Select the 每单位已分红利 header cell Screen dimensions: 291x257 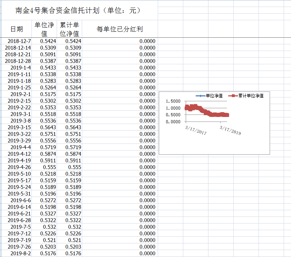tap(120, 29)
